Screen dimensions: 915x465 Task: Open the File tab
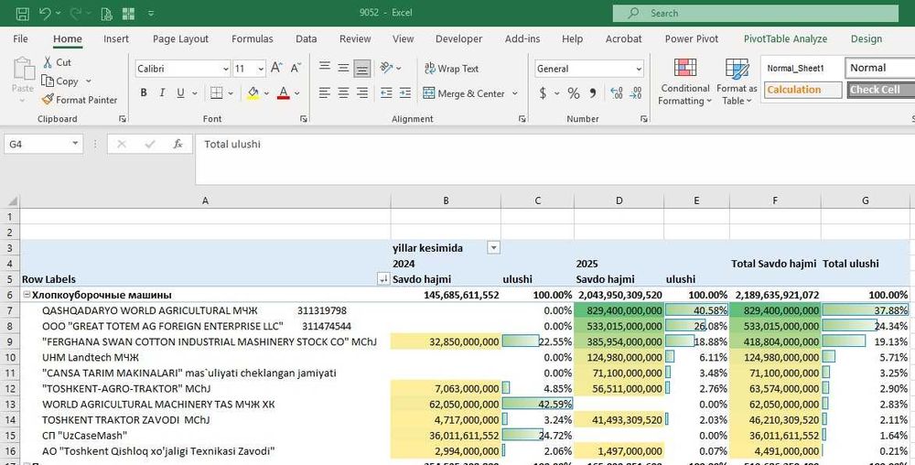20,38
